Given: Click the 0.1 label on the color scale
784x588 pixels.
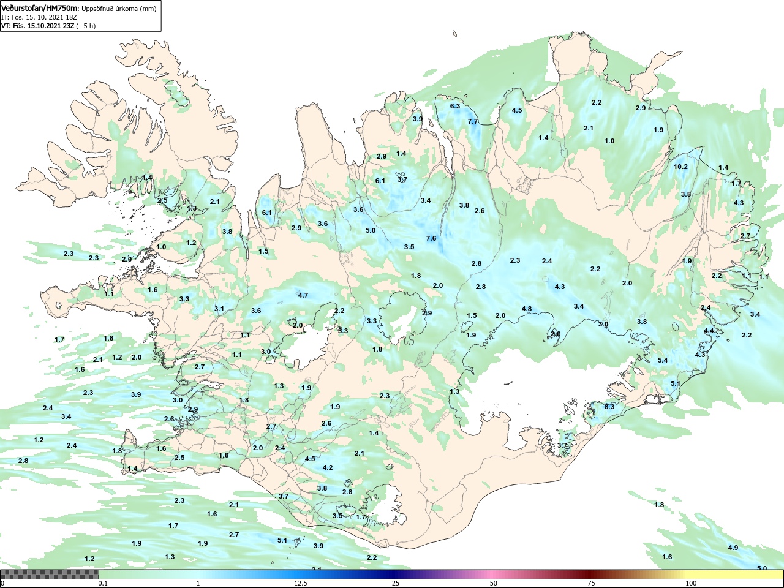Looking at the screenshot, I should [x=103, y=583].
